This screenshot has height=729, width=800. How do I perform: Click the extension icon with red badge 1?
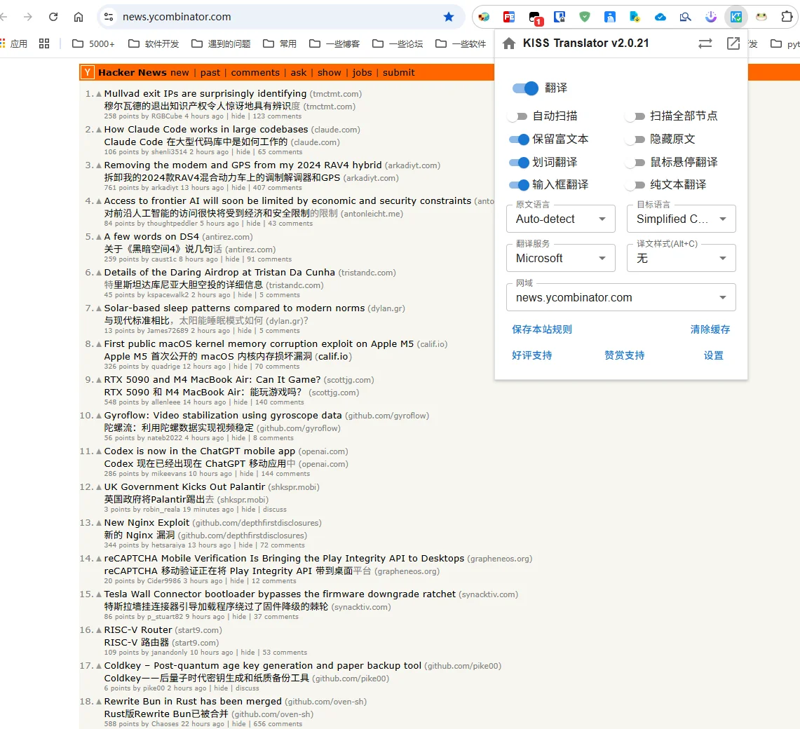click(535, 18)
